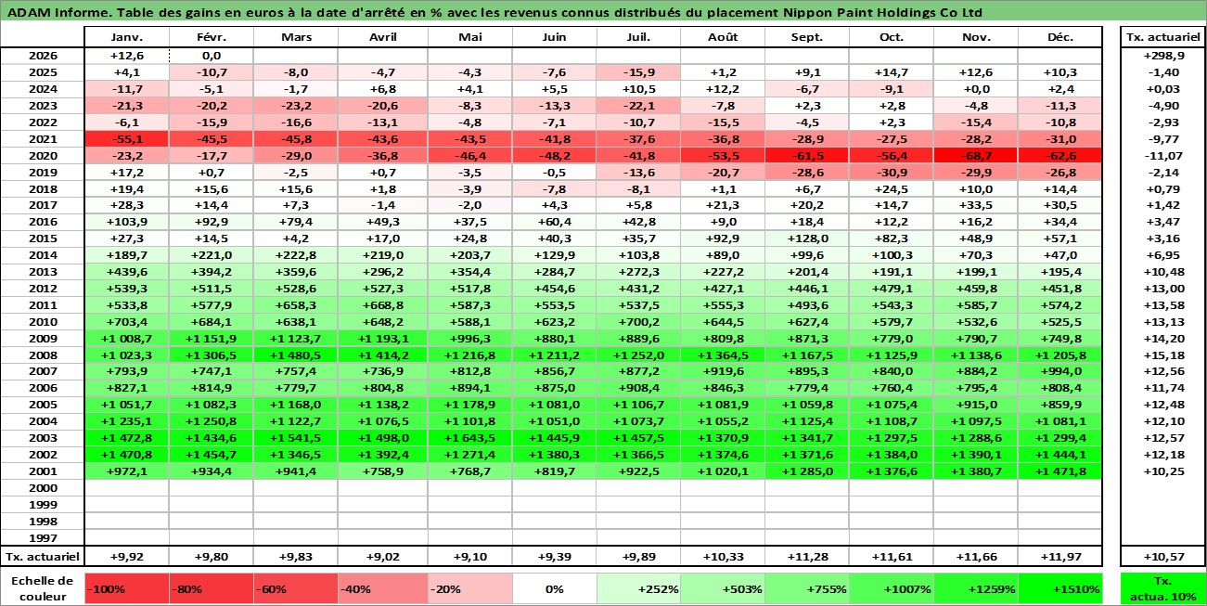Select the +1259% green swatch
The height and width of the screenshot is (606, 1207).
(x=976, y=588)
